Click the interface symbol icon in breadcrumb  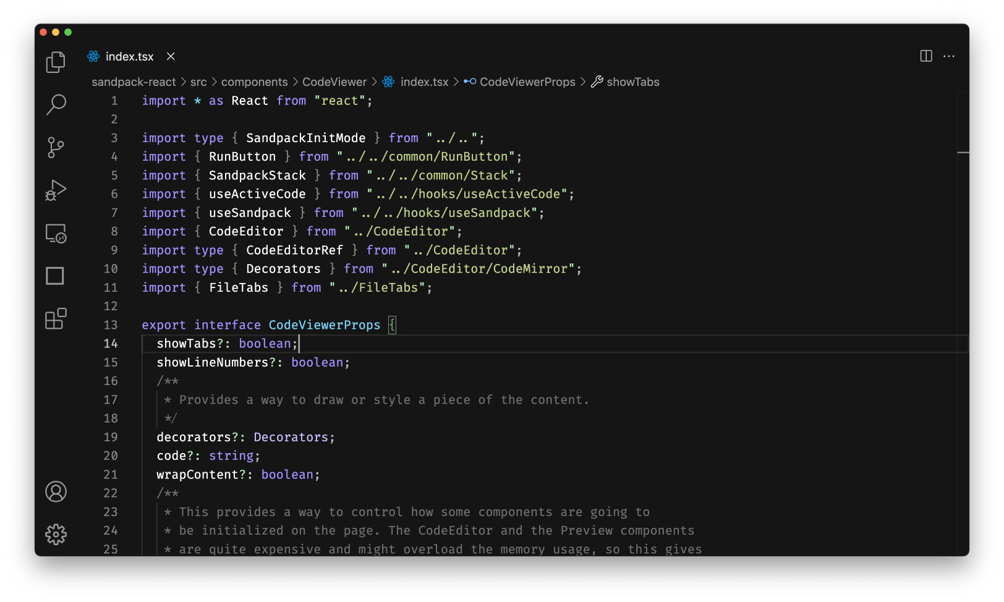click(470, 82)
